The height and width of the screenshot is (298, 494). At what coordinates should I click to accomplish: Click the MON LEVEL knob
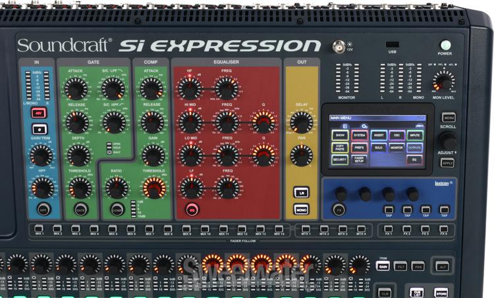pos(443,82)
